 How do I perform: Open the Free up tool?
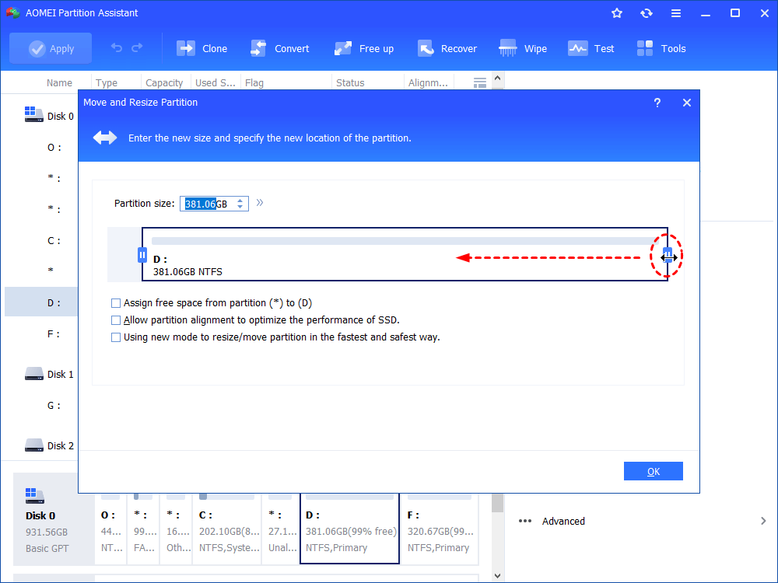click(x=363, y=48)
